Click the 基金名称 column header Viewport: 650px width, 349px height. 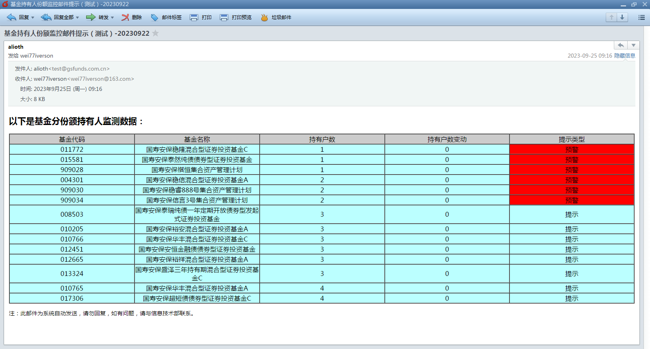[197, 139]
